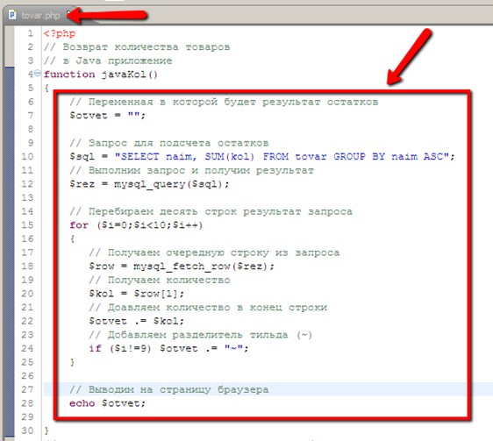
Task: Click the '$kol = $row[1];' line
Action: coord(136,294)
